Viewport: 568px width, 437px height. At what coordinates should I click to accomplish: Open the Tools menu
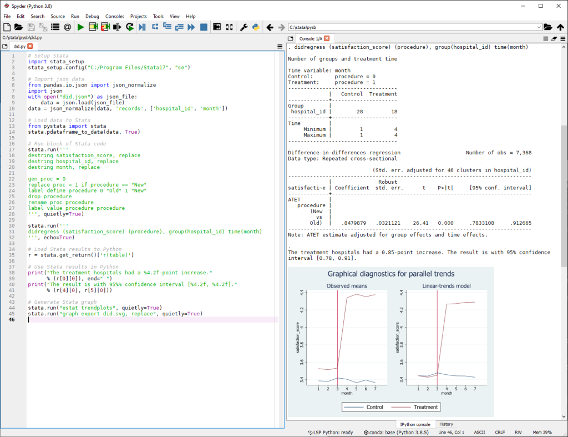click(x=158, y=16)
